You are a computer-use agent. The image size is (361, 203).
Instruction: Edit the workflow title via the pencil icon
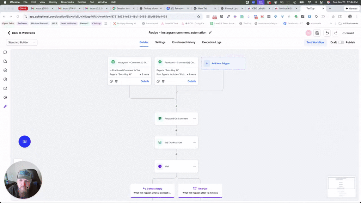click(x=210, y=32)
